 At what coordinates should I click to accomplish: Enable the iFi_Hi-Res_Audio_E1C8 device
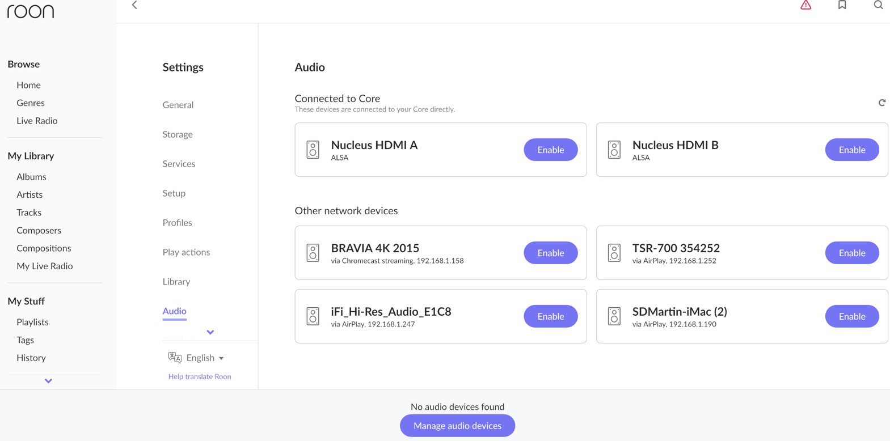(x=551, y=316)
